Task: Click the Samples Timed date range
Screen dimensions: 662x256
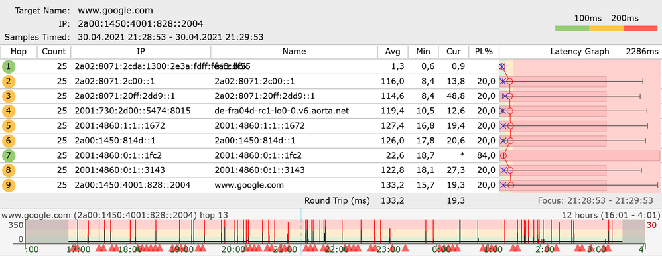Action: [x=170, y=37]
